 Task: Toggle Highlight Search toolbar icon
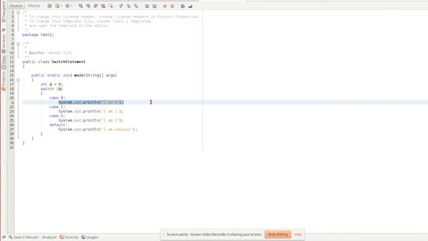(x=103, y=6)
